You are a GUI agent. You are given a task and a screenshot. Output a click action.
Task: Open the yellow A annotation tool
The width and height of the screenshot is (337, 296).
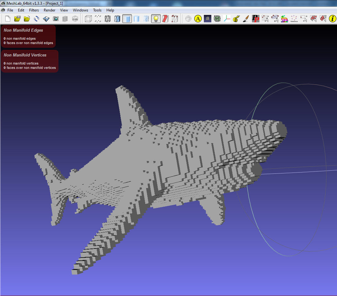click(198, 19)
